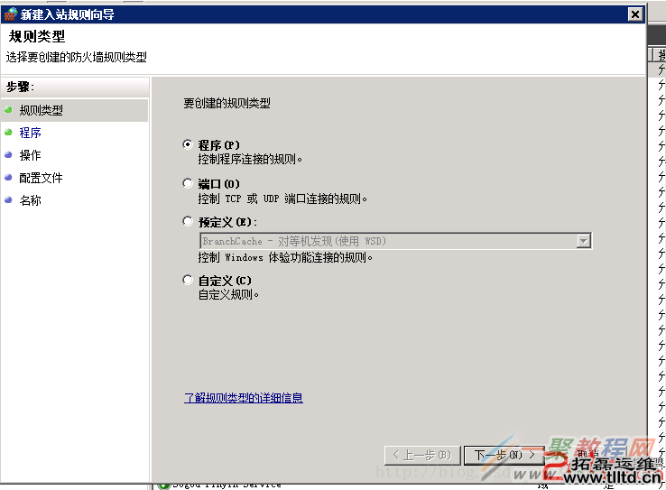Viewport: 666px width, 490px height.
Task: Select the 预定义(E) radio button
Action: click(188, 221)
